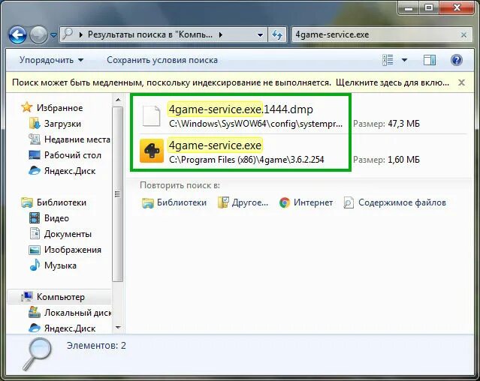Open the Упорядочить menu
This screenshot has height=381, width=480.
(x=51, y=60)
